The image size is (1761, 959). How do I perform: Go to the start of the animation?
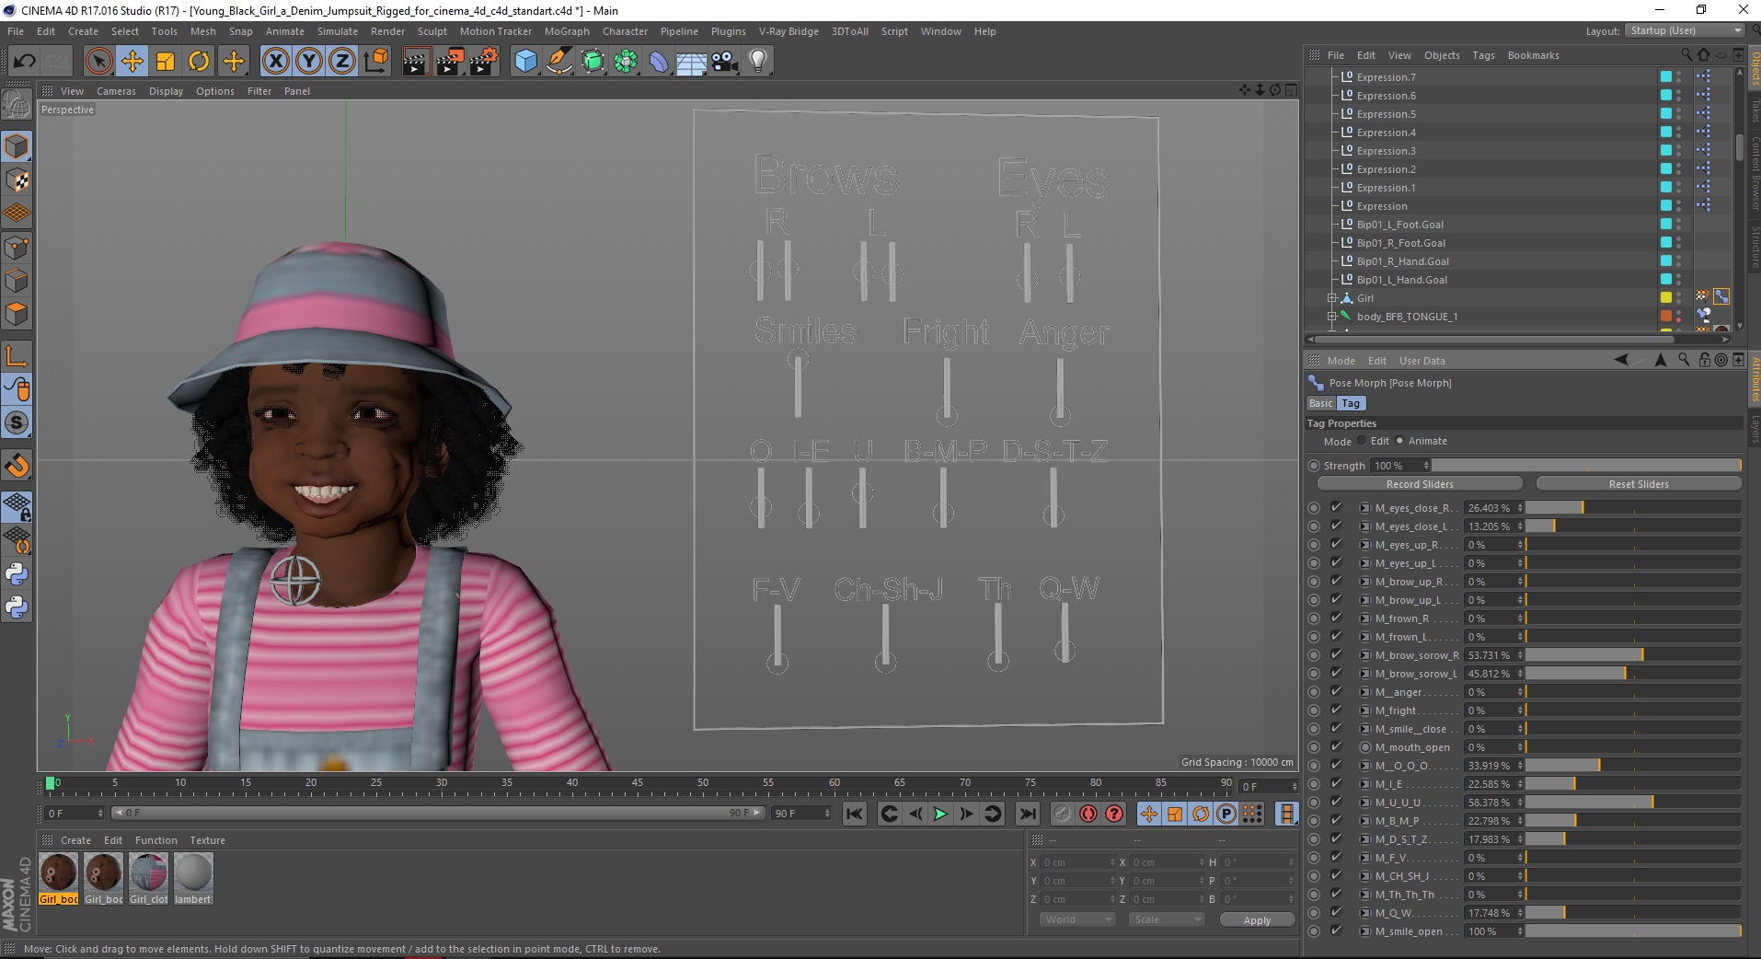point(855,814)
